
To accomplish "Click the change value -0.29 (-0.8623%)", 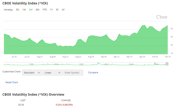I will click(64, 105).
